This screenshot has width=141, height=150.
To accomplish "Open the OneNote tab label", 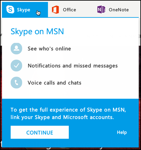I will click(x=119, y=10).
